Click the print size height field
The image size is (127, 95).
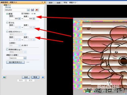(x=29, y=40)
